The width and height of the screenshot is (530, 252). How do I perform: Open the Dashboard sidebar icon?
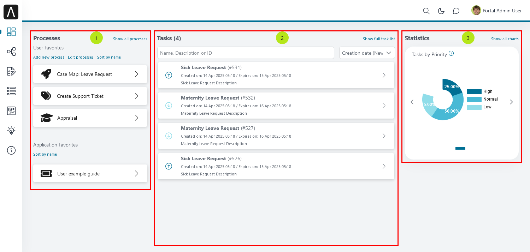11,32
